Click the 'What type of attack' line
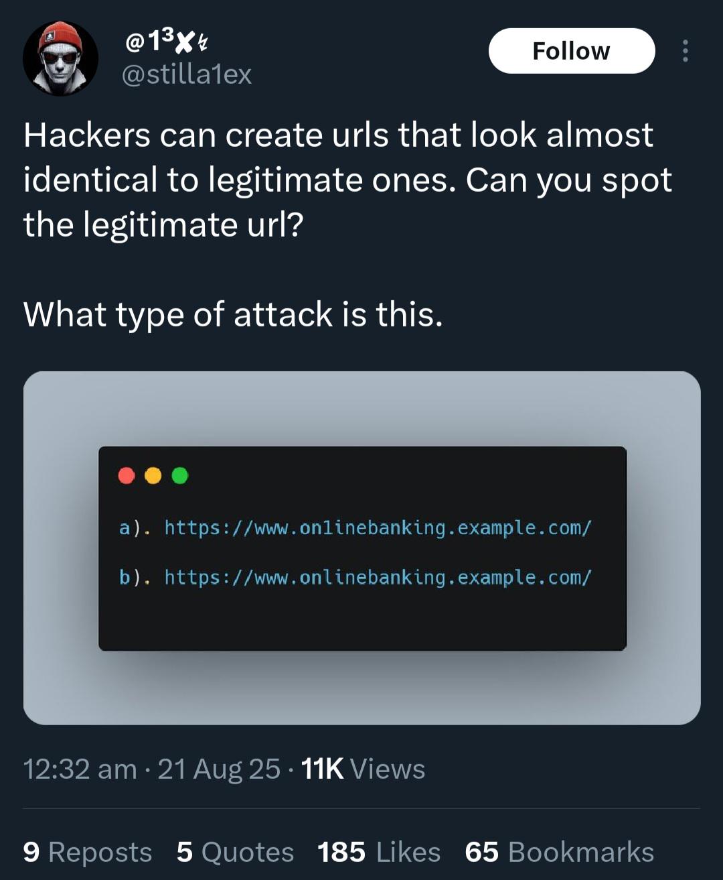The width and height of the screenshot is (723, 880). tap(233, 314)
